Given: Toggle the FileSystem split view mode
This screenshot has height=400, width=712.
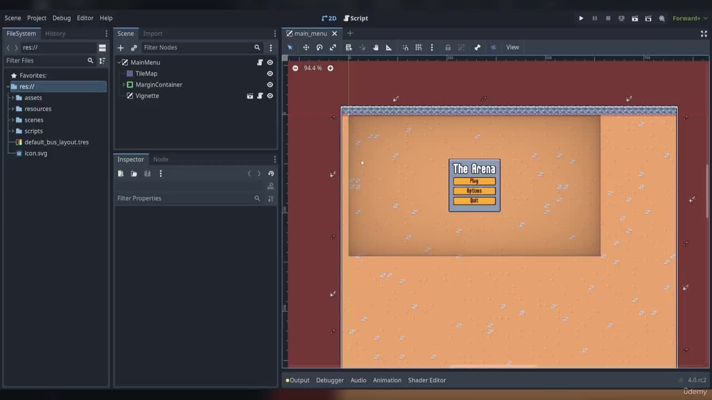Looking at the screenshot, I should (x=102, y=48).
